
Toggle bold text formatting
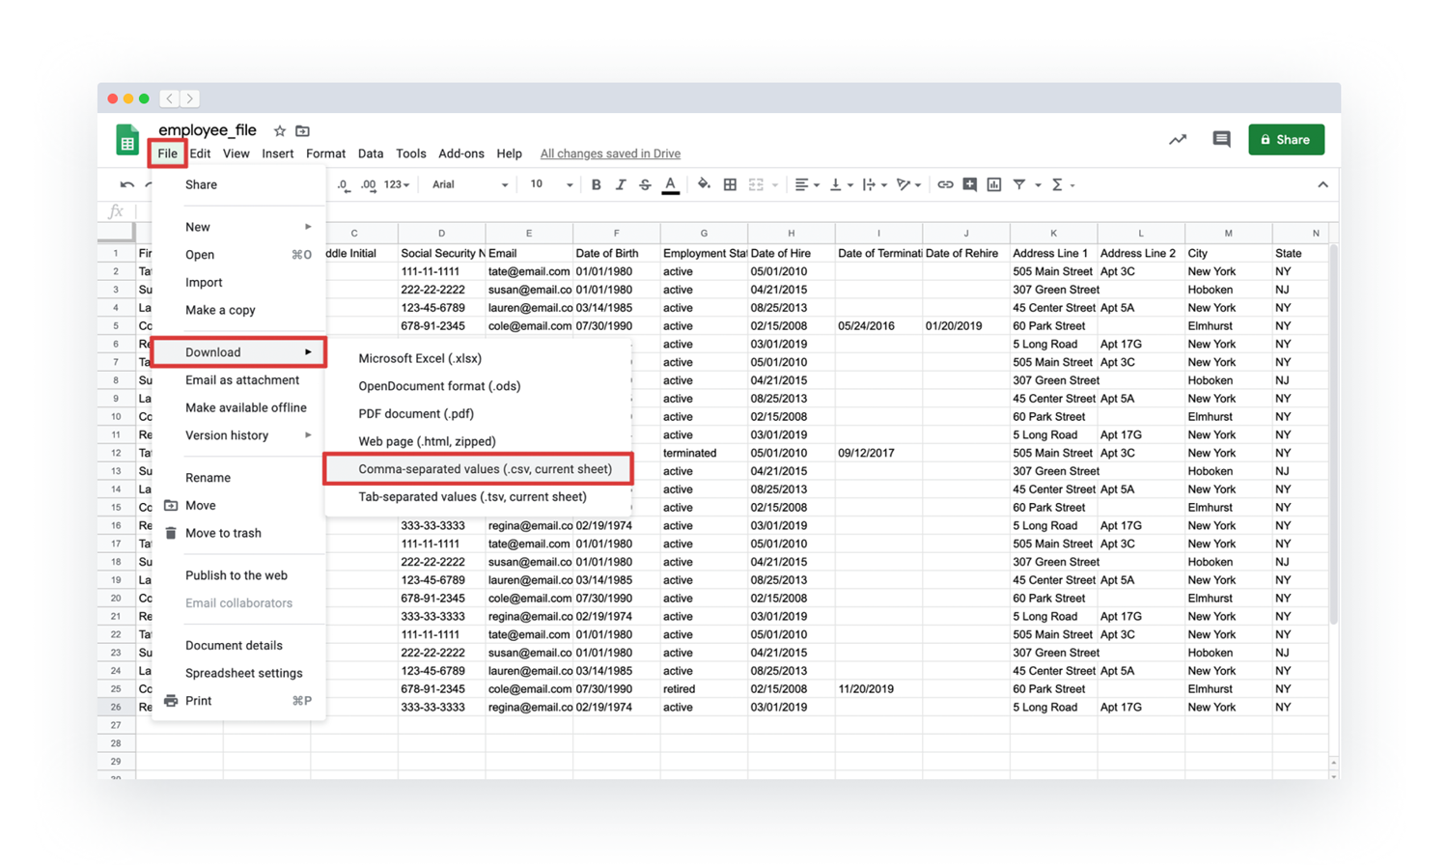(597, 184)
